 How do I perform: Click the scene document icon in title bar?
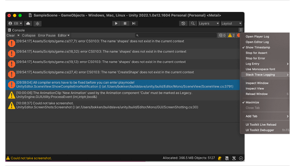coord(30,16)
